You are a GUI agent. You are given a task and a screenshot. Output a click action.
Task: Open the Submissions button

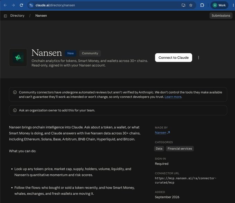click(x=221, y=16)
